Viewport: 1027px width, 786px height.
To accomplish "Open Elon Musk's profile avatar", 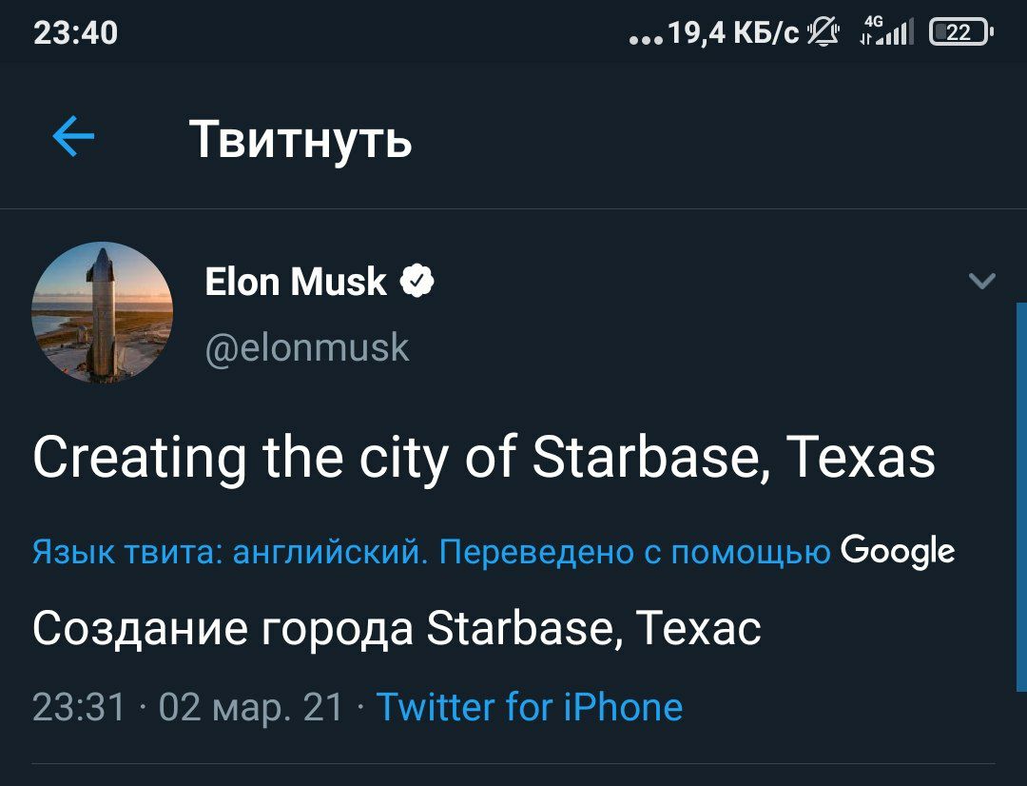I will tap(103, 312).
